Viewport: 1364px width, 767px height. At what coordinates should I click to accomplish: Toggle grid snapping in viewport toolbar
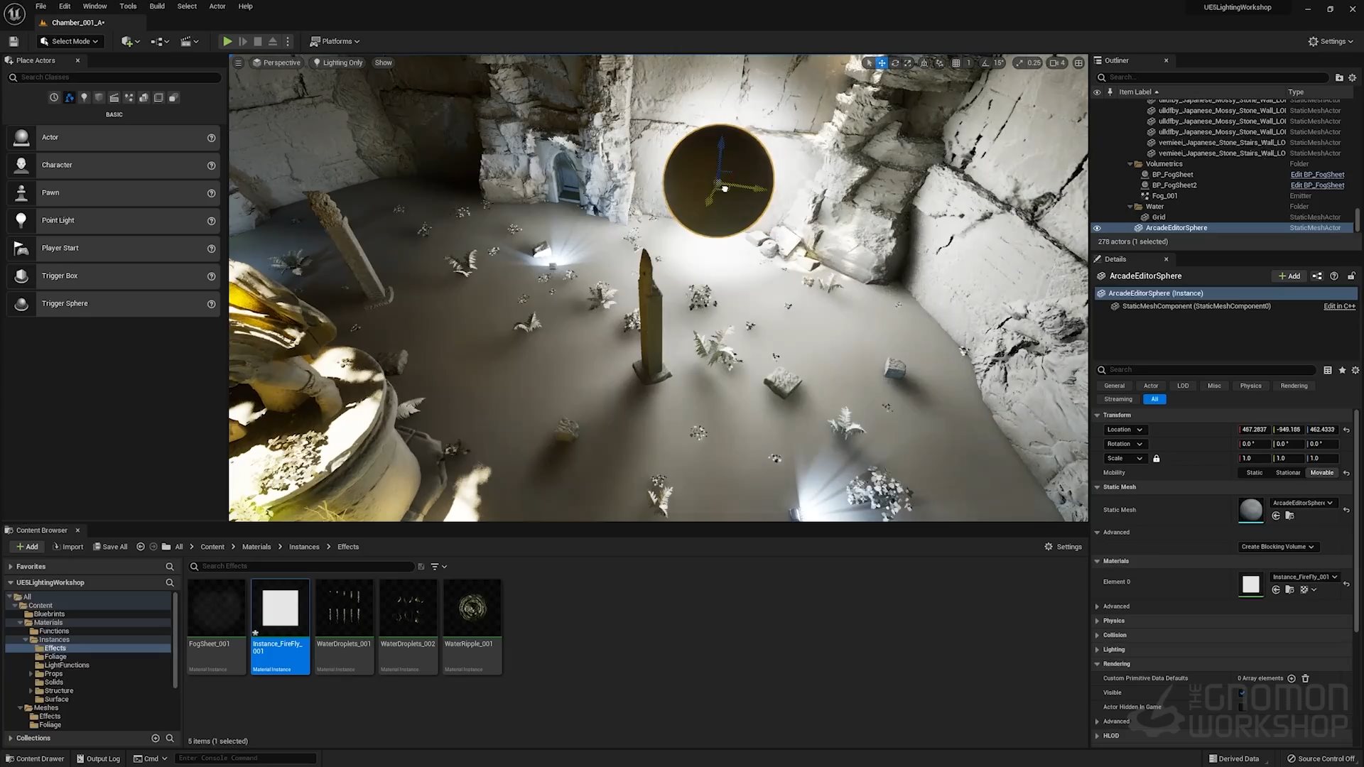(x=956, y=63)
